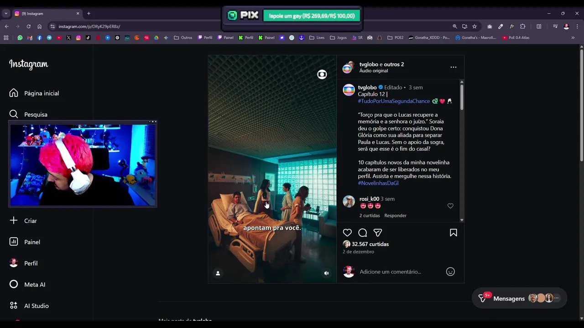Open the three-dot post options menu

[x=454, y=67]
